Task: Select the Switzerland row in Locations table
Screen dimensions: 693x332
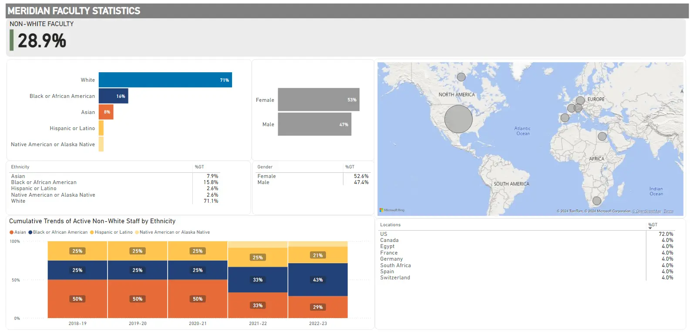Action: [527, 278]
